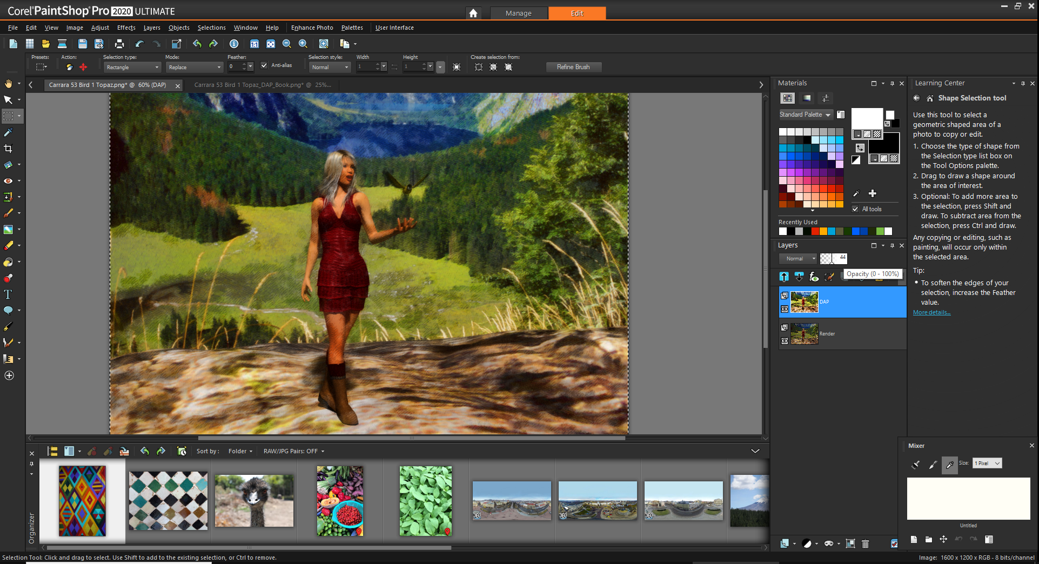Open the Selection type Rectangle dropdown
This screenshot has height=564, width=1039.
pos(132,68)
